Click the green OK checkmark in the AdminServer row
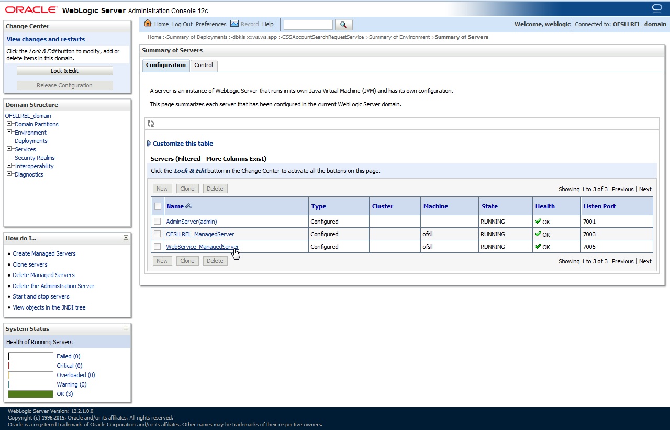This screenshot has width=670, height=430. click(x=538, y=221)
